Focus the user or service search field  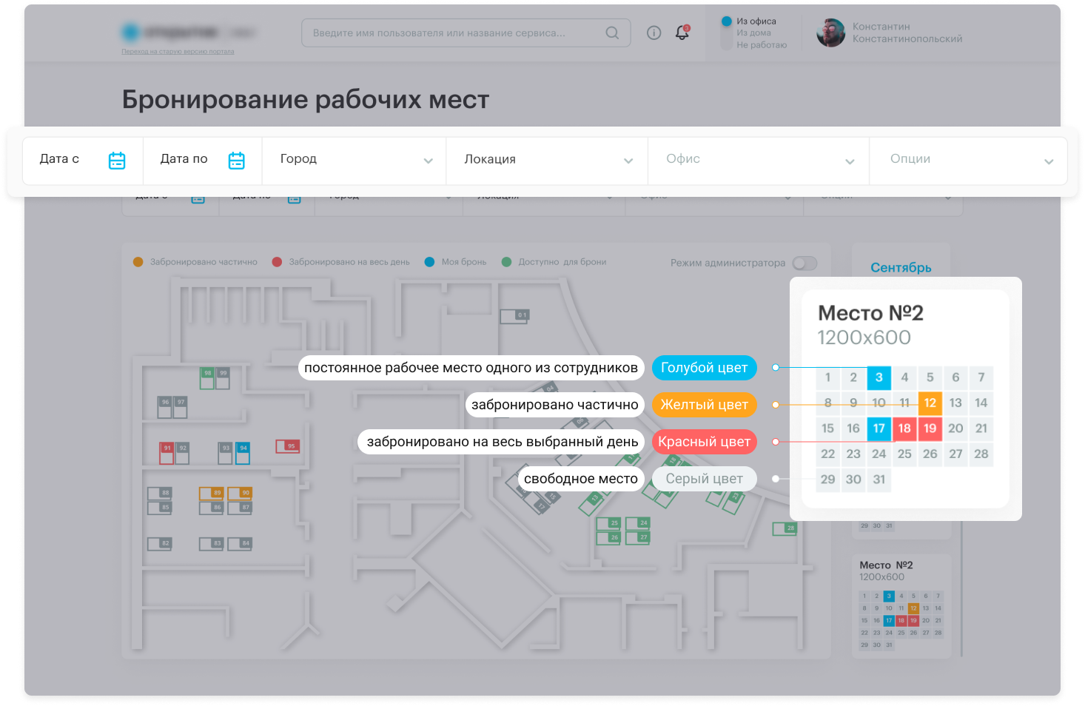point(451,33)
